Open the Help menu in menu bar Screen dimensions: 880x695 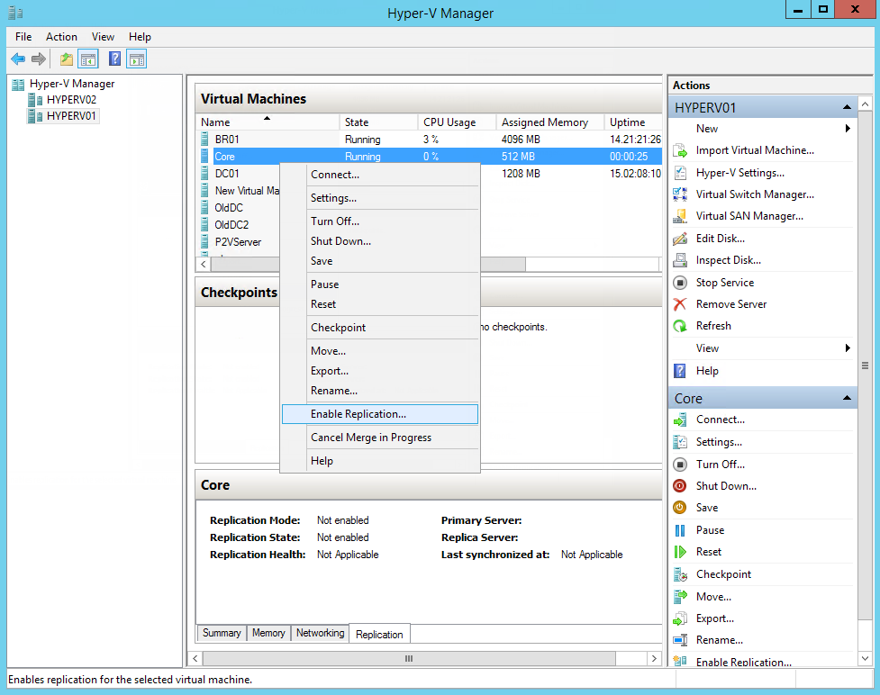(140, 37)
